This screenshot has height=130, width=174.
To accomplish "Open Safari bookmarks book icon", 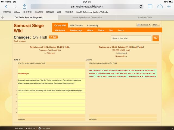I will coord(150,6).
